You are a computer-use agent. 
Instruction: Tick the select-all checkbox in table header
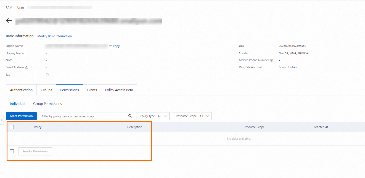click(x=12, y=127)
